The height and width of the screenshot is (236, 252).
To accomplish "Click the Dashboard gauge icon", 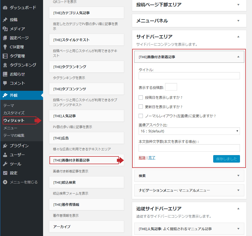I will click(5, 7).
